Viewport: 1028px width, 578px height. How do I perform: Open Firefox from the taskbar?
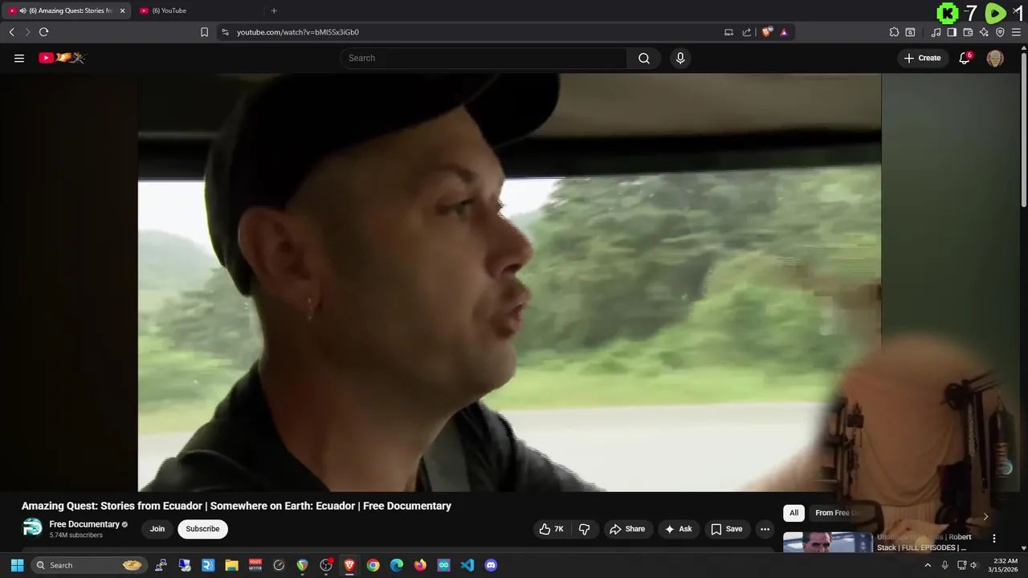tap(420, 565)
